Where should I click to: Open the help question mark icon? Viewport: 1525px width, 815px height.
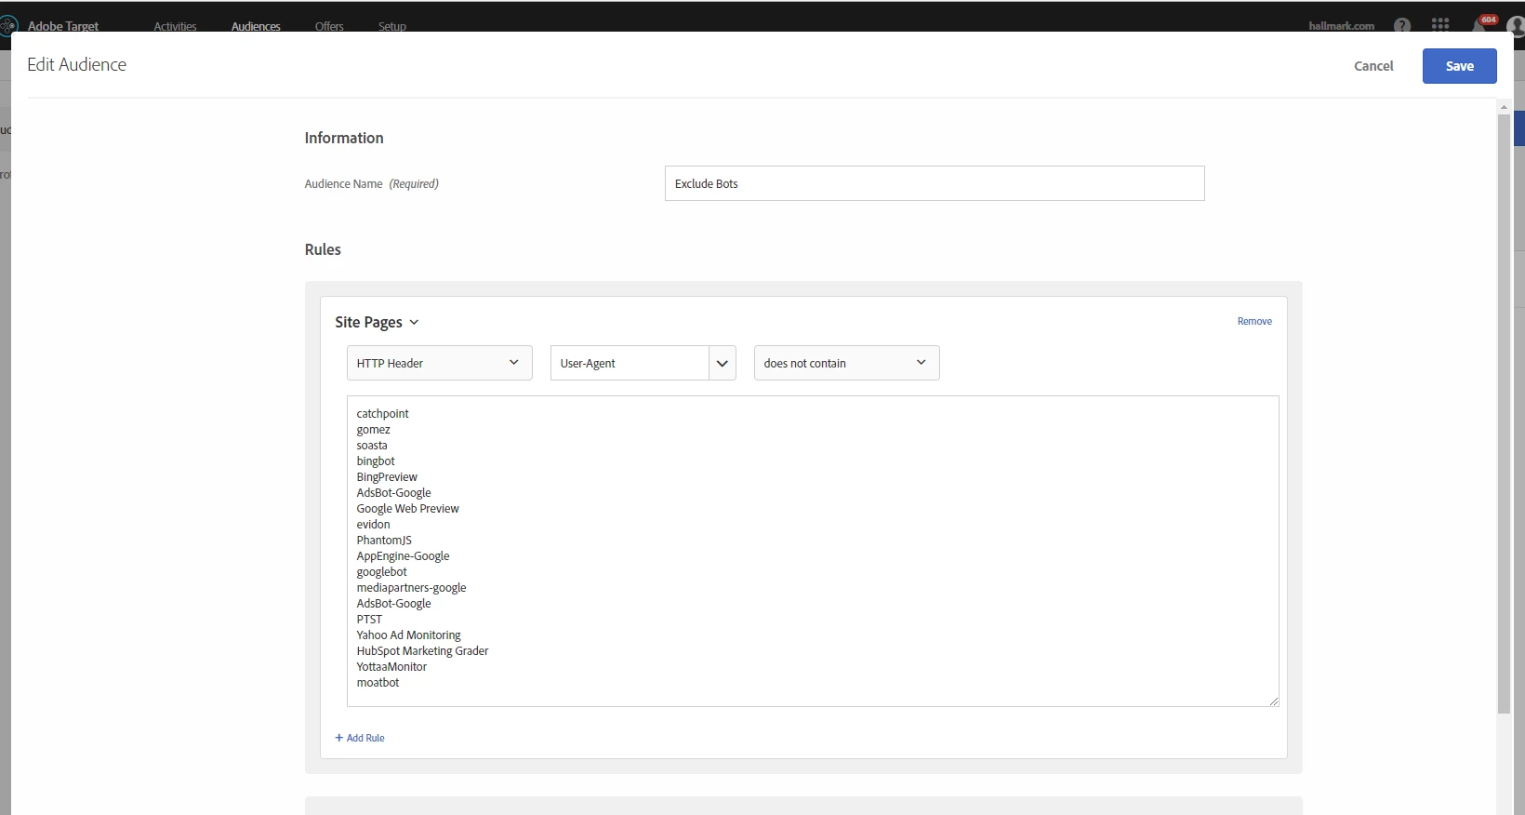tap(1402, 25)
